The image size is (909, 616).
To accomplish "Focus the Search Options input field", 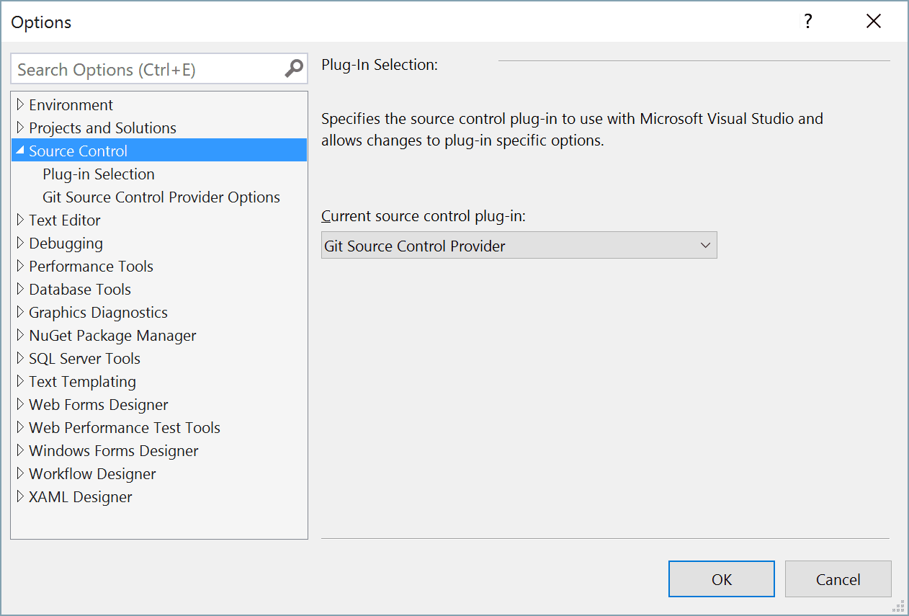I will [148, 69].
